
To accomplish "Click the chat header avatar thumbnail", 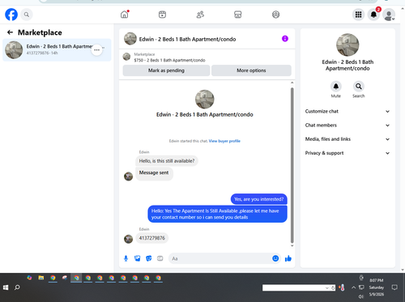I will 130,39.
